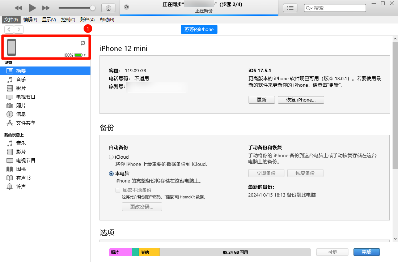The width and height of the screenshot is (398, 262).
Task: Click the iPhone 12 mini heading
Action: coord(124,48)
